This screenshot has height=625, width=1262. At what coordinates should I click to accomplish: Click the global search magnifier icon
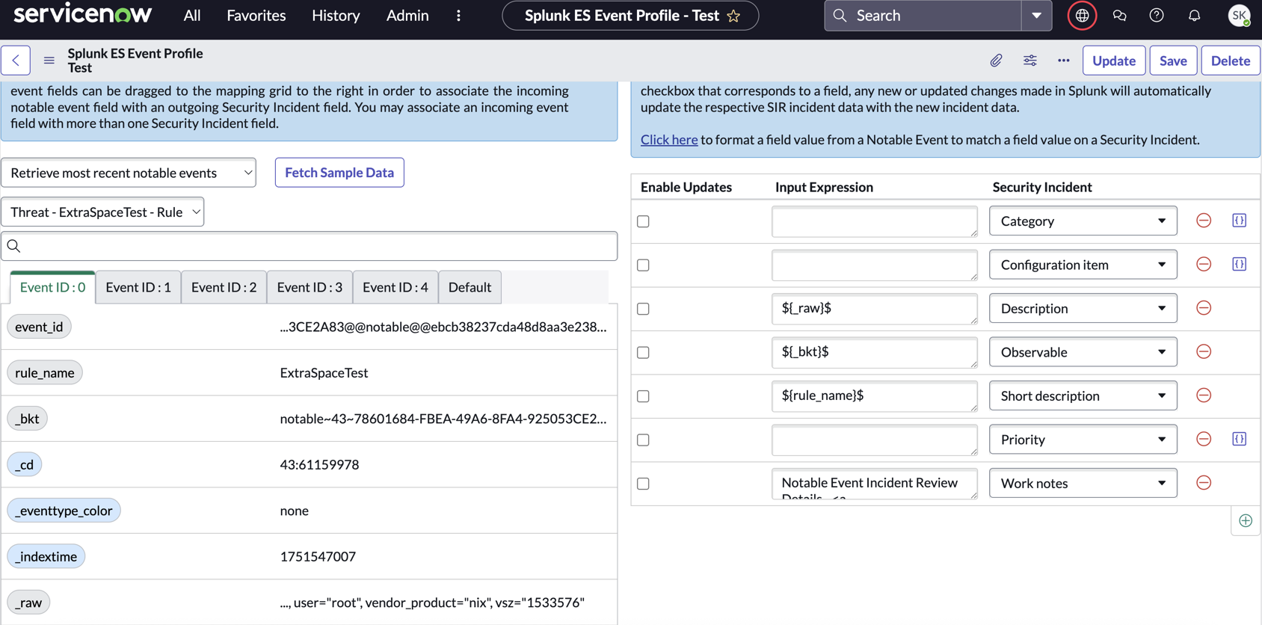(x=840, y=16)
